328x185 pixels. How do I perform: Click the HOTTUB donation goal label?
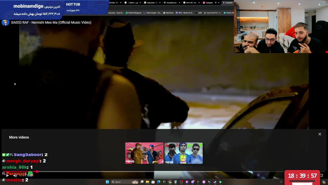click(x=73, y=4)
